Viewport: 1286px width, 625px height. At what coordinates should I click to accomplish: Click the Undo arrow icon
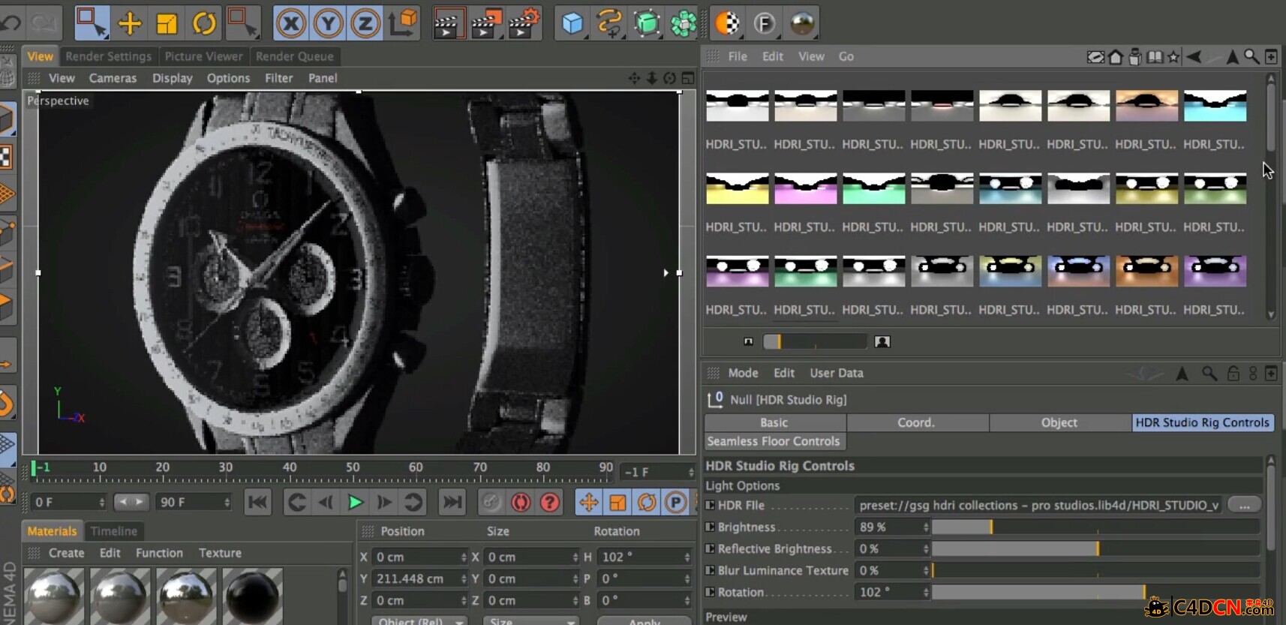coord(11,23)
